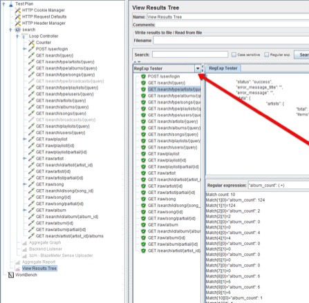309x303 pixels.
Task: Select GET /raw/album/partial/{id} result row
Action: click(x=173, y=244)
